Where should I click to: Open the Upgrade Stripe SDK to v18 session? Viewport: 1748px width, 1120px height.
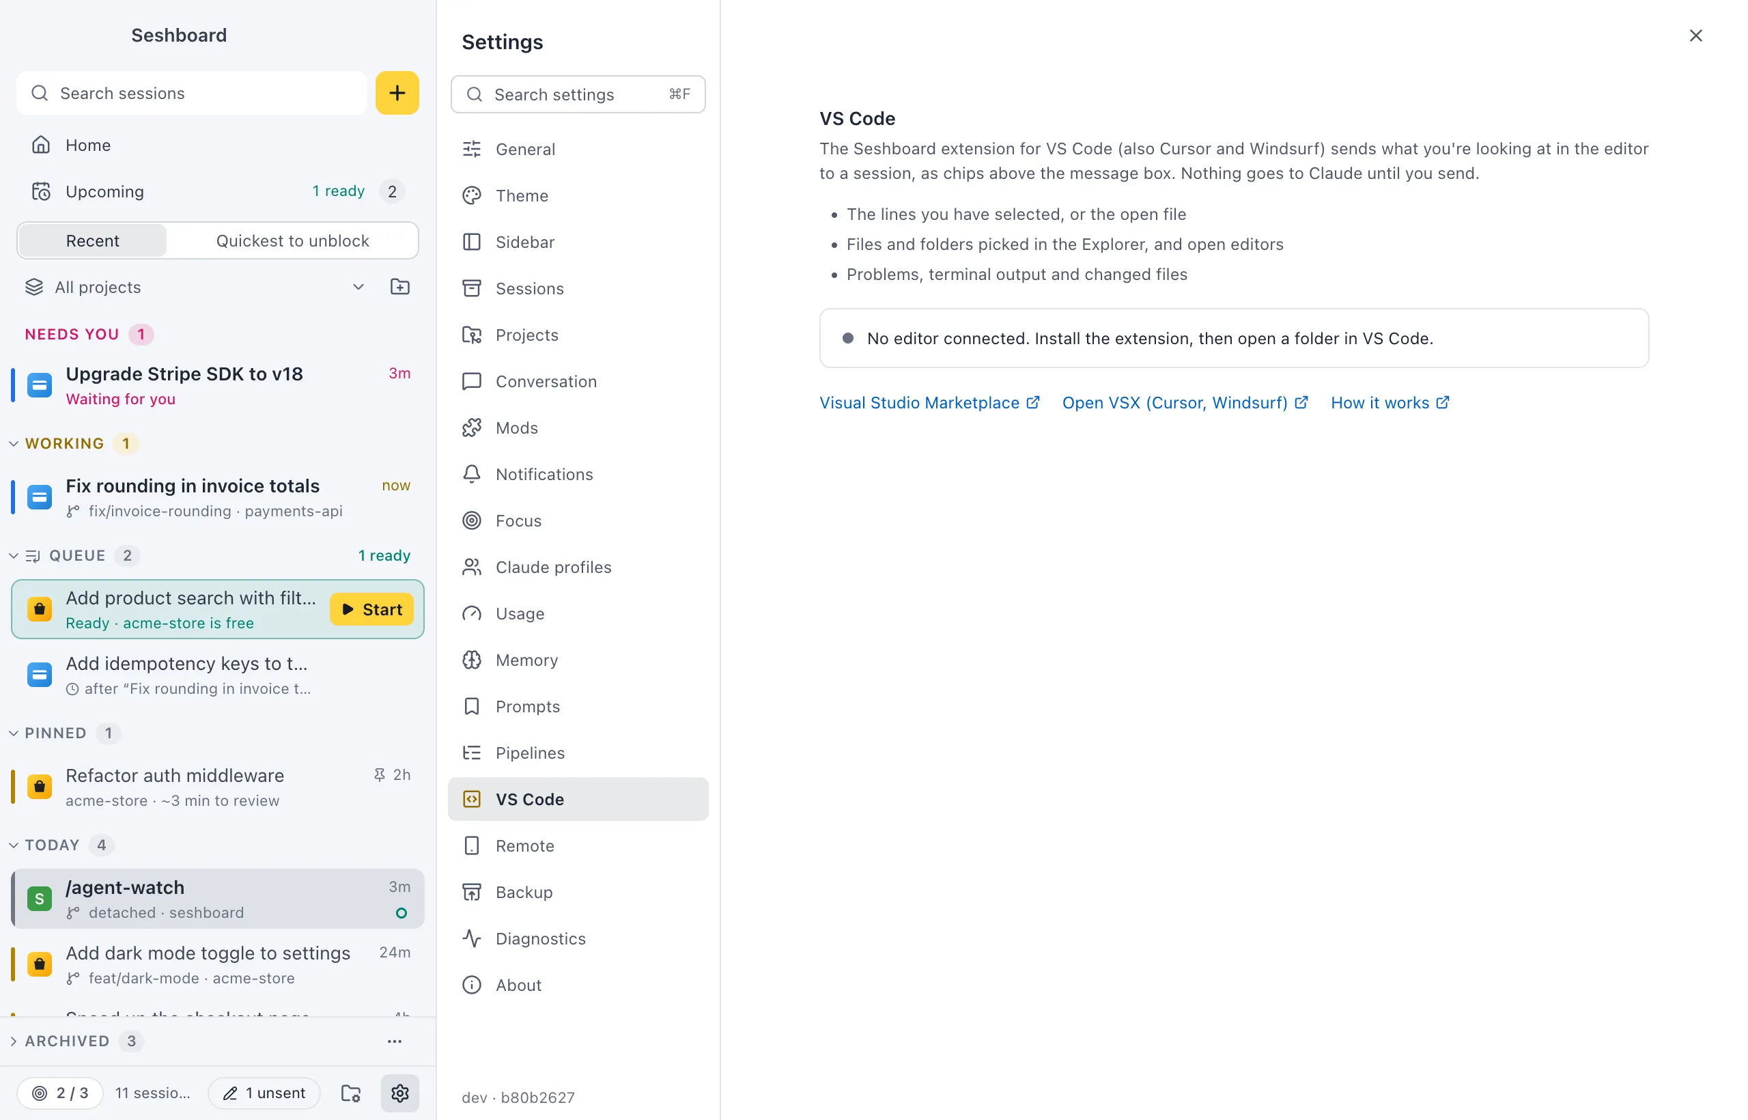click(x=217, y=385)
